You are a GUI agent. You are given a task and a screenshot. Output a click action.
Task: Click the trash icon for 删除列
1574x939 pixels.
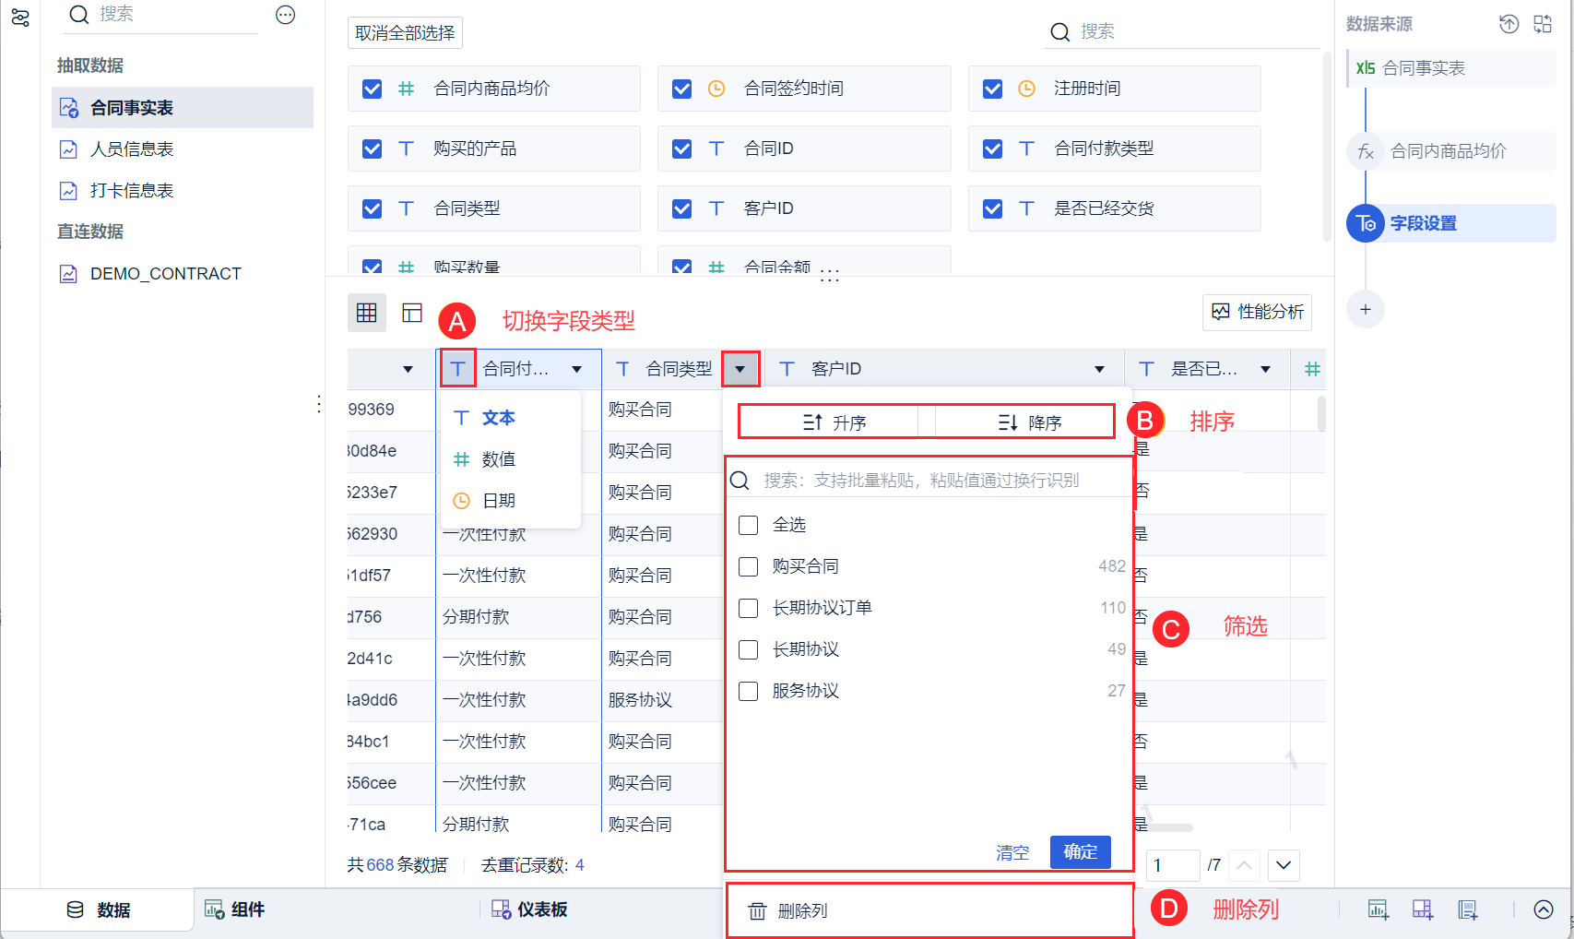pyautogui.click(x=757, y=911)
